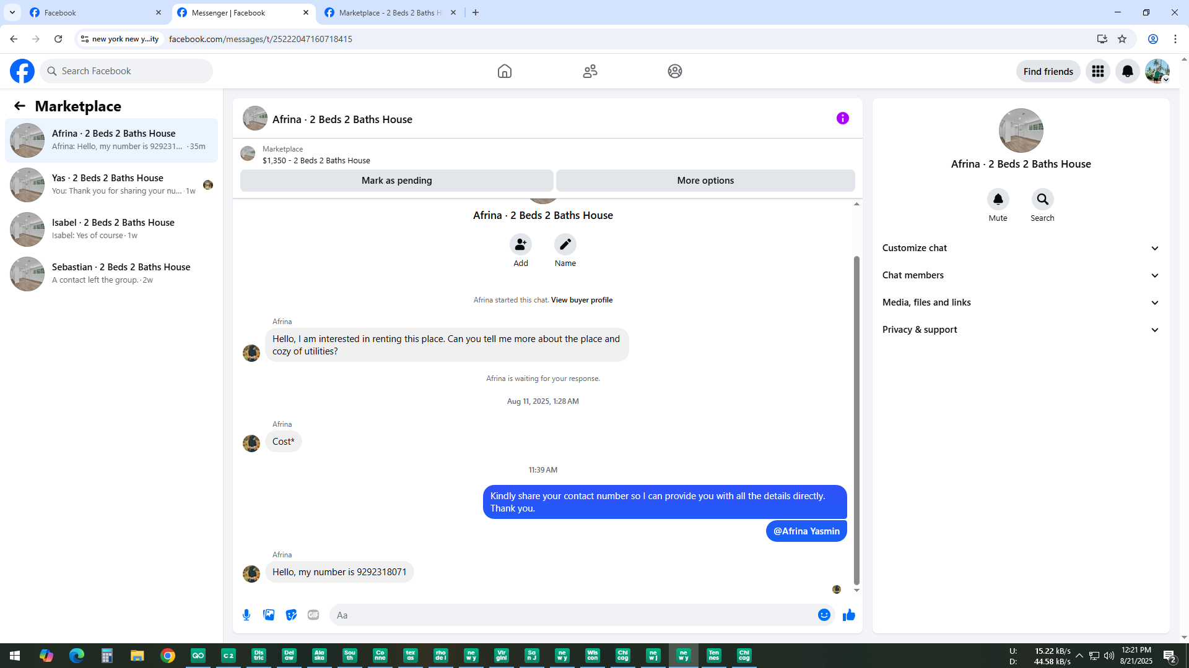
Task: Send a thumbs-up like
Action: 848,615
